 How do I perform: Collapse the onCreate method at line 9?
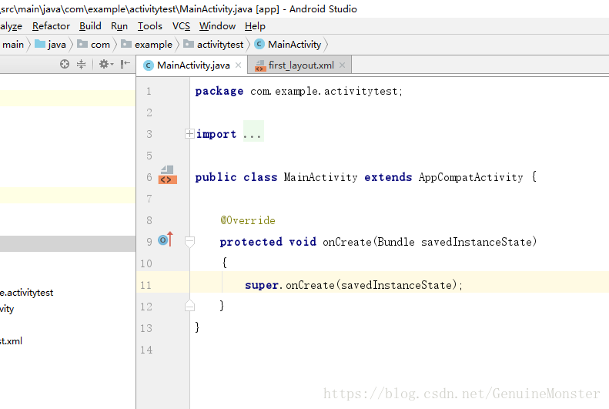click(x=189, y=242)
